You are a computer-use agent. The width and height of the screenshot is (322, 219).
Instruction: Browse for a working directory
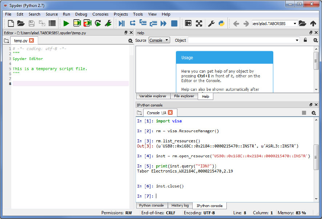pos(302,23)
